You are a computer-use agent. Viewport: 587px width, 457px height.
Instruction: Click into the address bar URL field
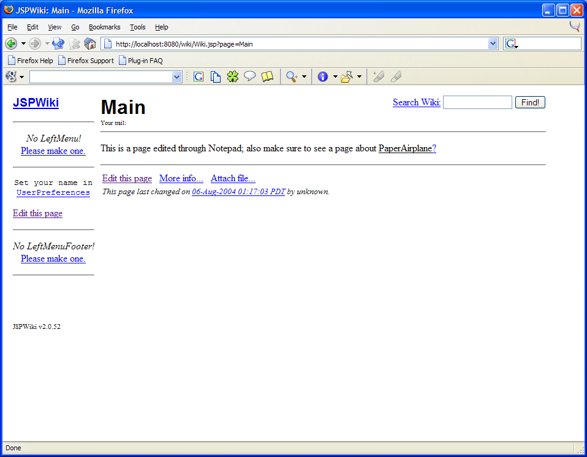click(x=300, y=43)
